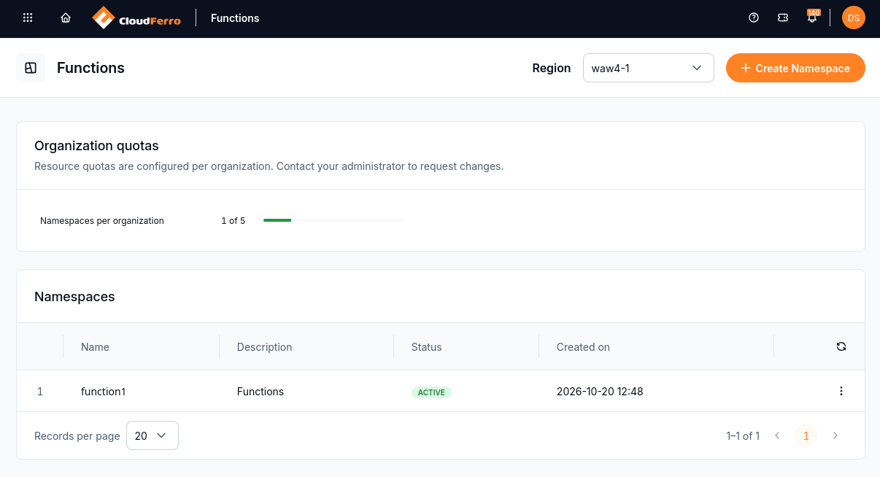Click the Organization quotas heading
This screenshot has height=477, width=880.
(96, 146)
